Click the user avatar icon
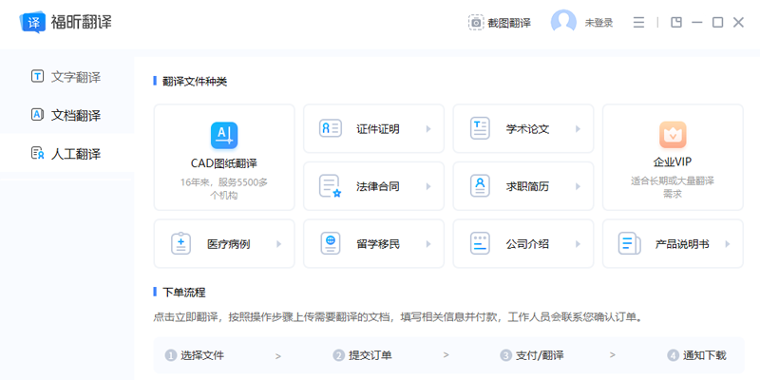The width and height of the screenshot is (760, 380). tap(563, 22)
